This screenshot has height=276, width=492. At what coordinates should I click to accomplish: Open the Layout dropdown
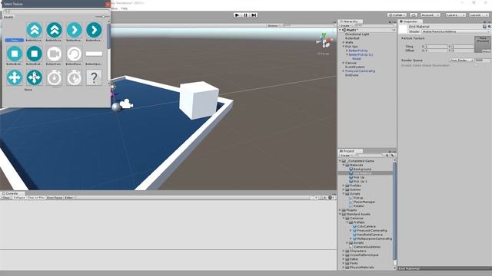[478, 15]
